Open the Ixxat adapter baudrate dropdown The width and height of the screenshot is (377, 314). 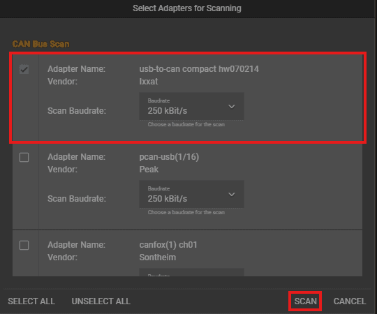pos(191,106)
